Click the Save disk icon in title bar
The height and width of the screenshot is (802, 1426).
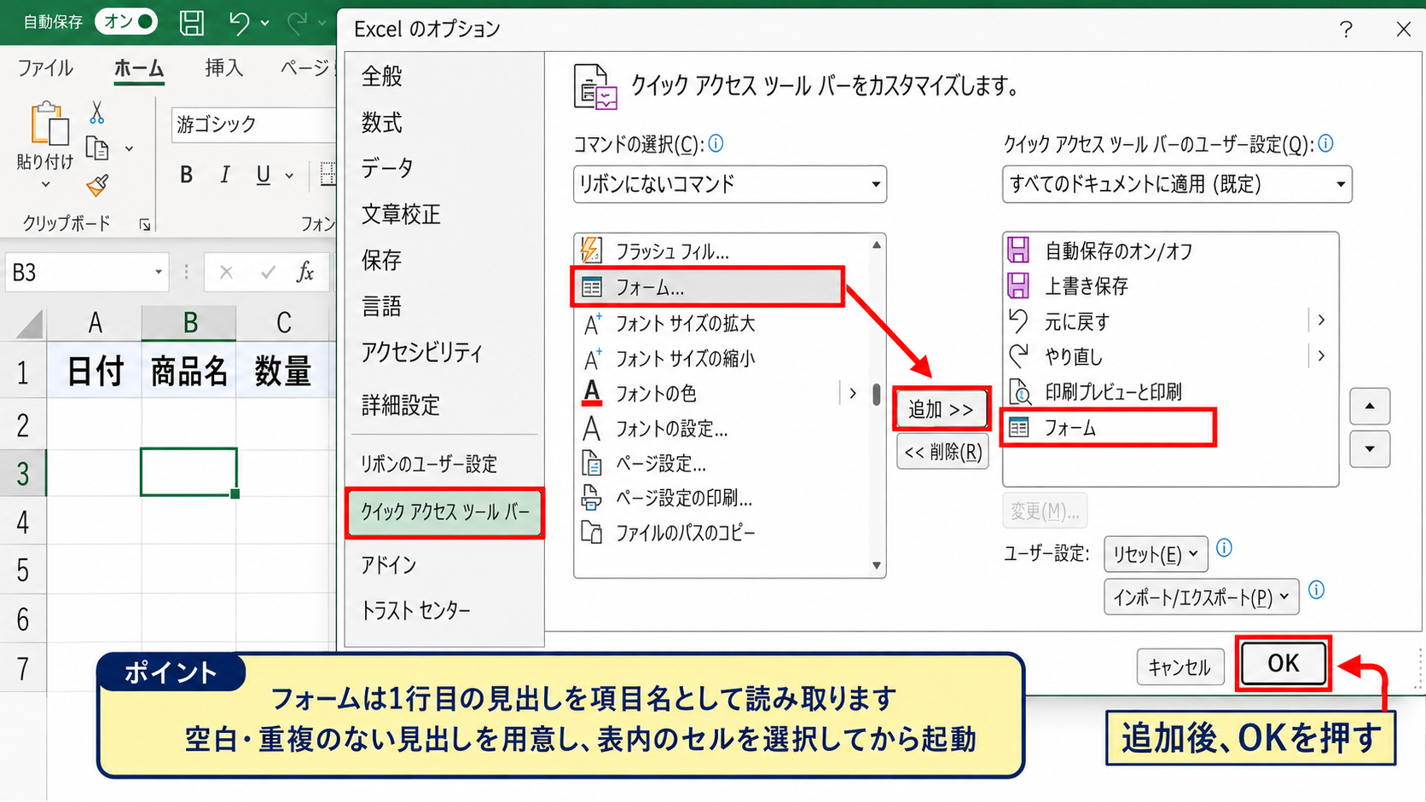click(192, 22)
